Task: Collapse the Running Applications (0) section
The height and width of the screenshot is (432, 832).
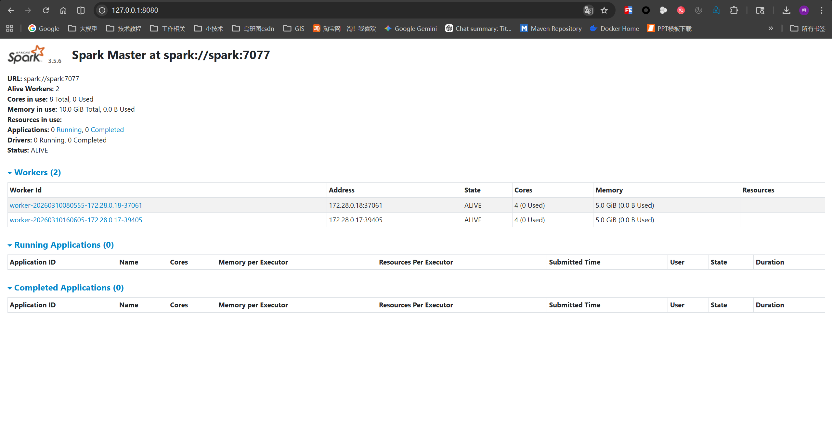Action: pos(64,245)
